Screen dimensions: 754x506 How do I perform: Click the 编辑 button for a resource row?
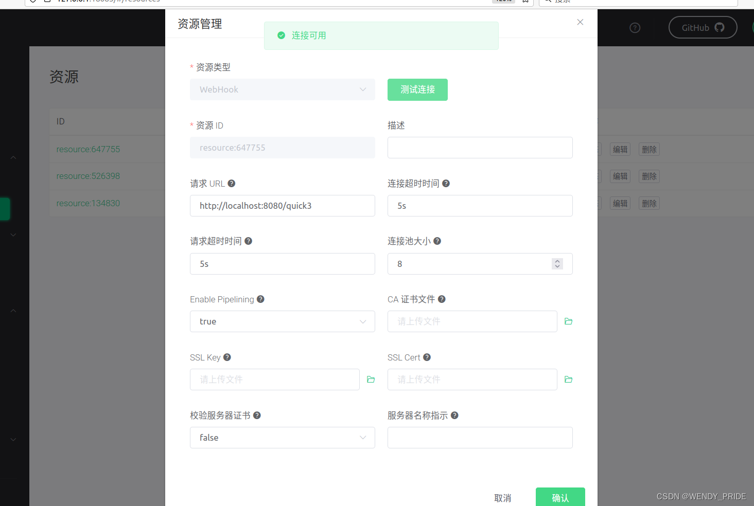tap(620, 149)
